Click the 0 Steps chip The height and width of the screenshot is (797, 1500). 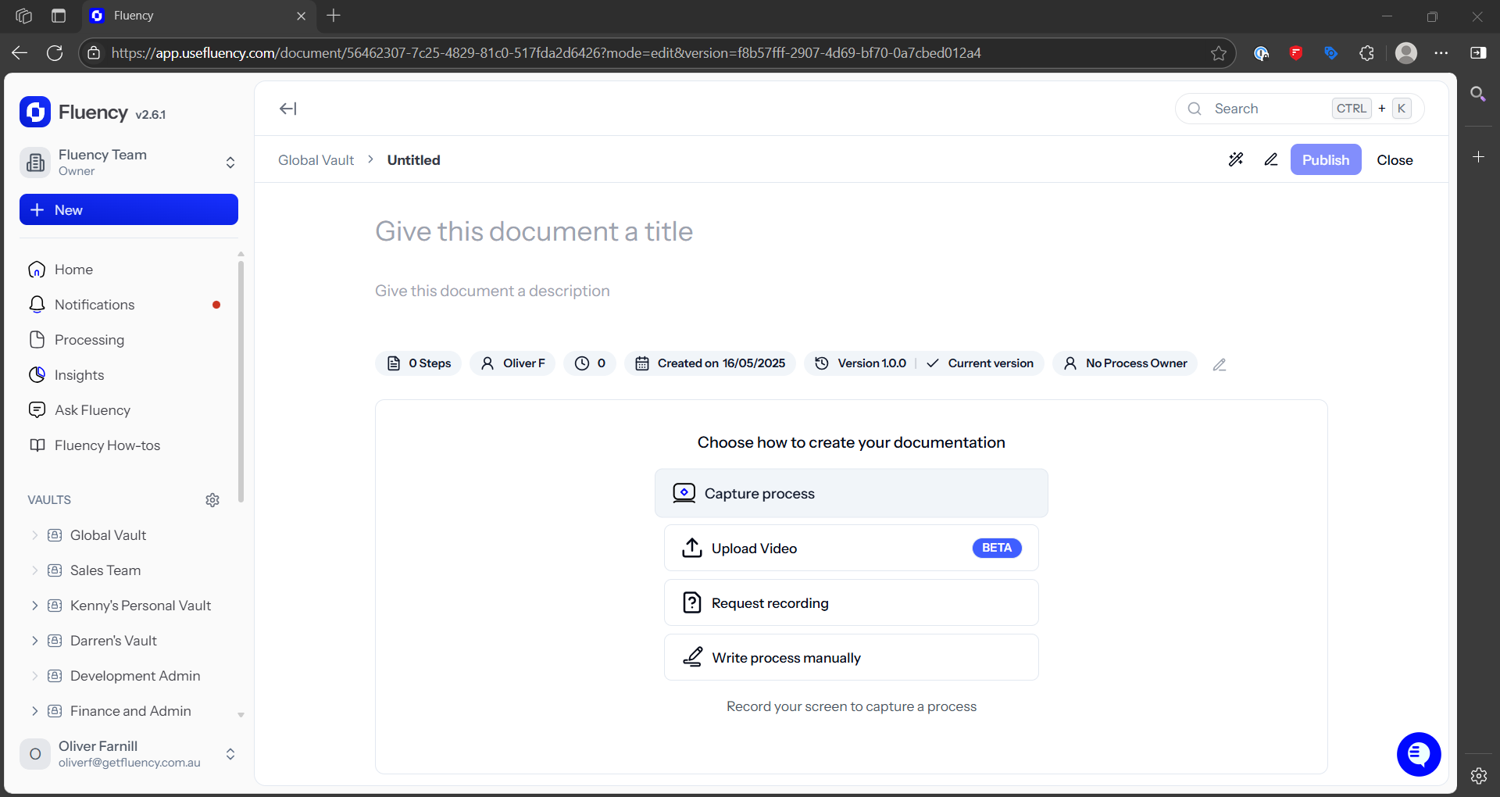419,363
